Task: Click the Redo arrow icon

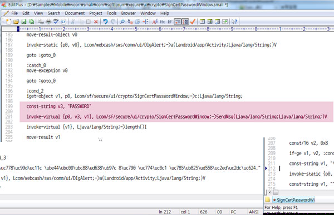Action: click(113, 22)
